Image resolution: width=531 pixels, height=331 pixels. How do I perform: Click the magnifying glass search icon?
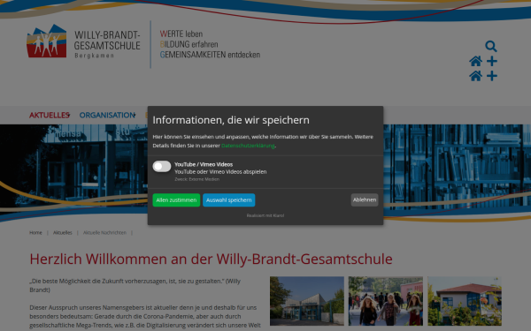coord(490,46)
